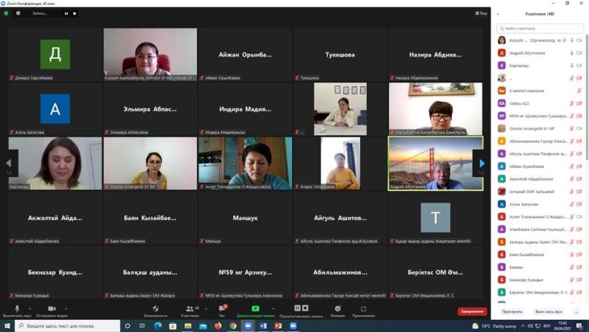
Task: Open the Чат chat icon
Action: (x=221, y=309)
